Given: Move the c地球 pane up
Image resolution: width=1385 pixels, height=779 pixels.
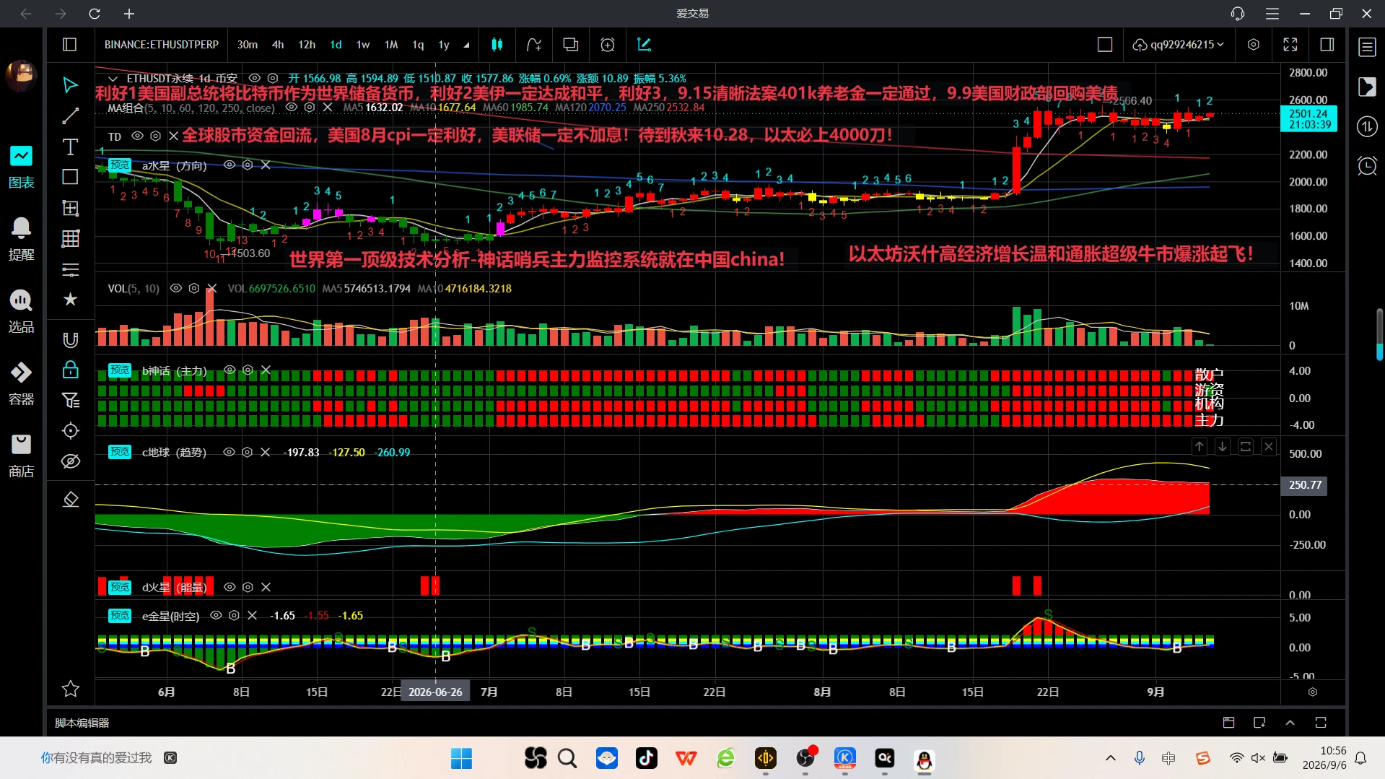Looking at the screenshot, I should tap(1200, 447).
